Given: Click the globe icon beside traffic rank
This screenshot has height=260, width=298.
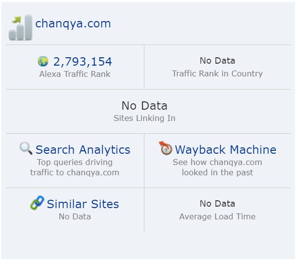Looking at the screenshot, I should pyautogui.click(x=43, y=61).
